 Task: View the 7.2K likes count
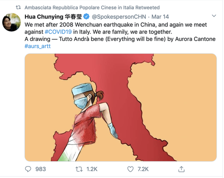click(143, 169)
